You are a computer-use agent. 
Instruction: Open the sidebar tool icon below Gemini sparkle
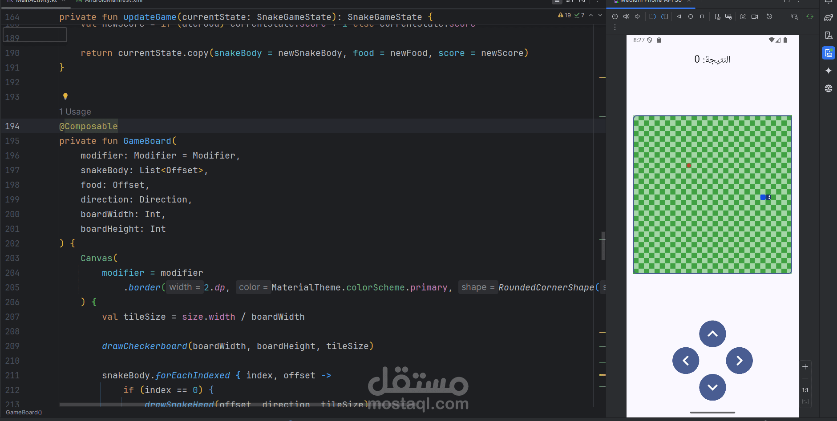click(x=829, y=88)
